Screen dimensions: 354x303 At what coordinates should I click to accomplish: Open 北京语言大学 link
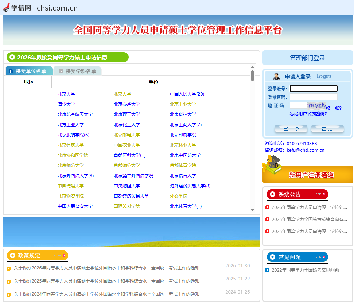click(183, 175)
